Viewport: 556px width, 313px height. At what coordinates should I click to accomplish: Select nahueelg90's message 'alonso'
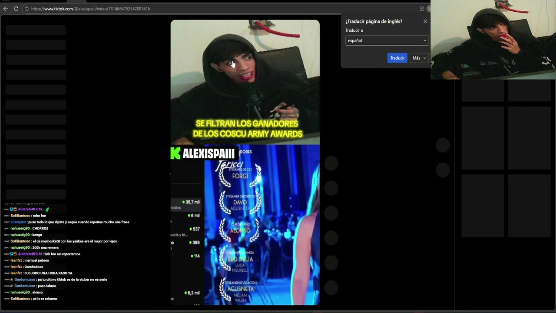(38, 293)
